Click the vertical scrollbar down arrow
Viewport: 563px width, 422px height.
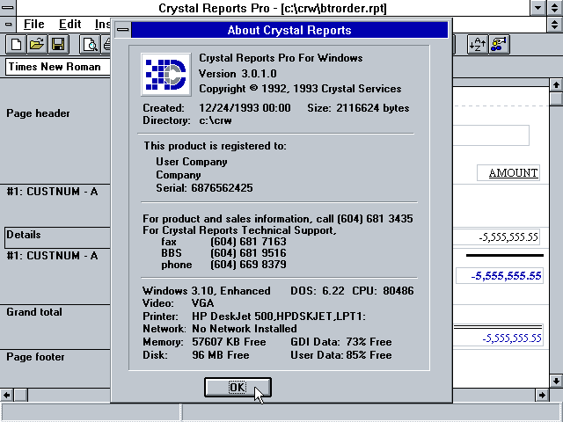556,381
